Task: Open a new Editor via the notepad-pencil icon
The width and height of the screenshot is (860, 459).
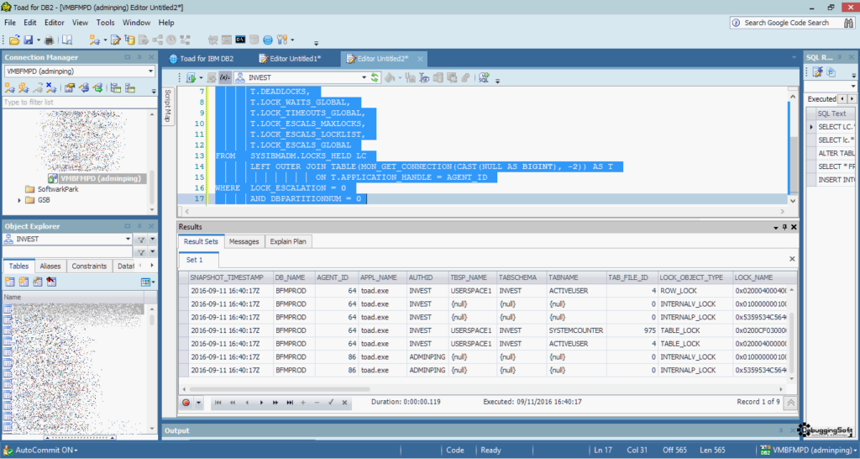Action: (x=116, y=40)
